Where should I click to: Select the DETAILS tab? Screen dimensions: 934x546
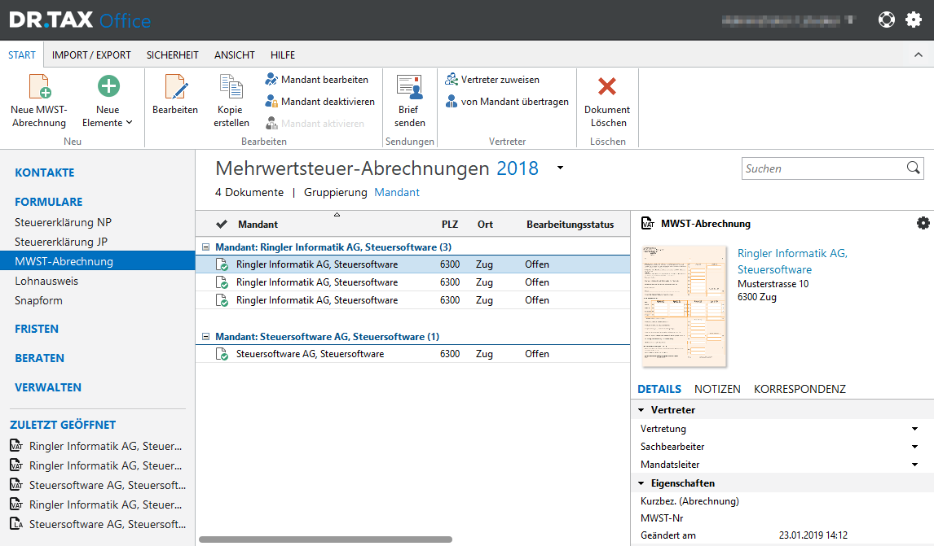659,389
